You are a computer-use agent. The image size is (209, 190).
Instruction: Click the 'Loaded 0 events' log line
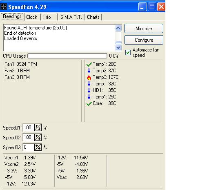point(20,38)
